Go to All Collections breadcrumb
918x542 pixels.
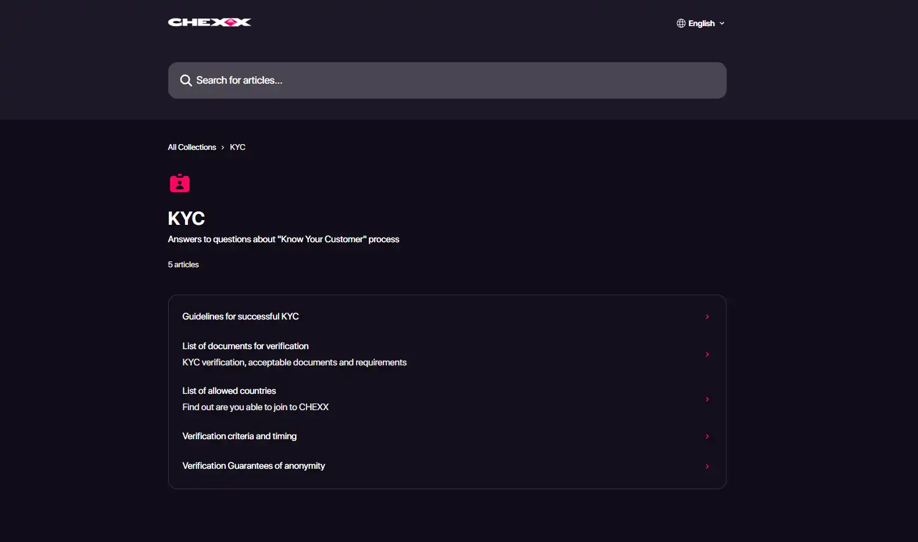click(192, 147)
